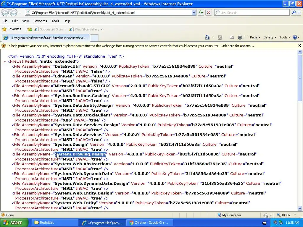Screen dimensions: 303x227
Task: Click the status bar shield icon
Action: click(x=3, y=215)
